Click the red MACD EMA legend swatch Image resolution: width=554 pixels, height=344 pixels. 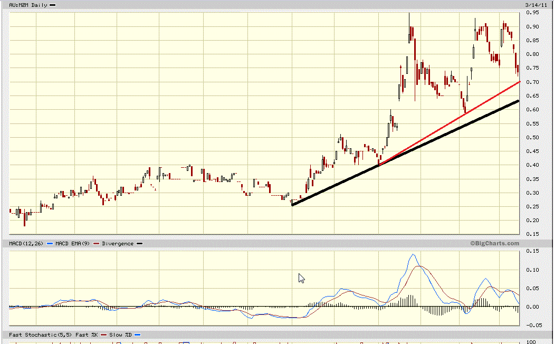tap(97, 244)
